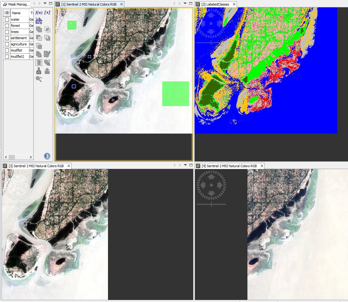Pan right in view [4] navigation wheel
Screen dimensions: 348x302
(x=220, y=185)
